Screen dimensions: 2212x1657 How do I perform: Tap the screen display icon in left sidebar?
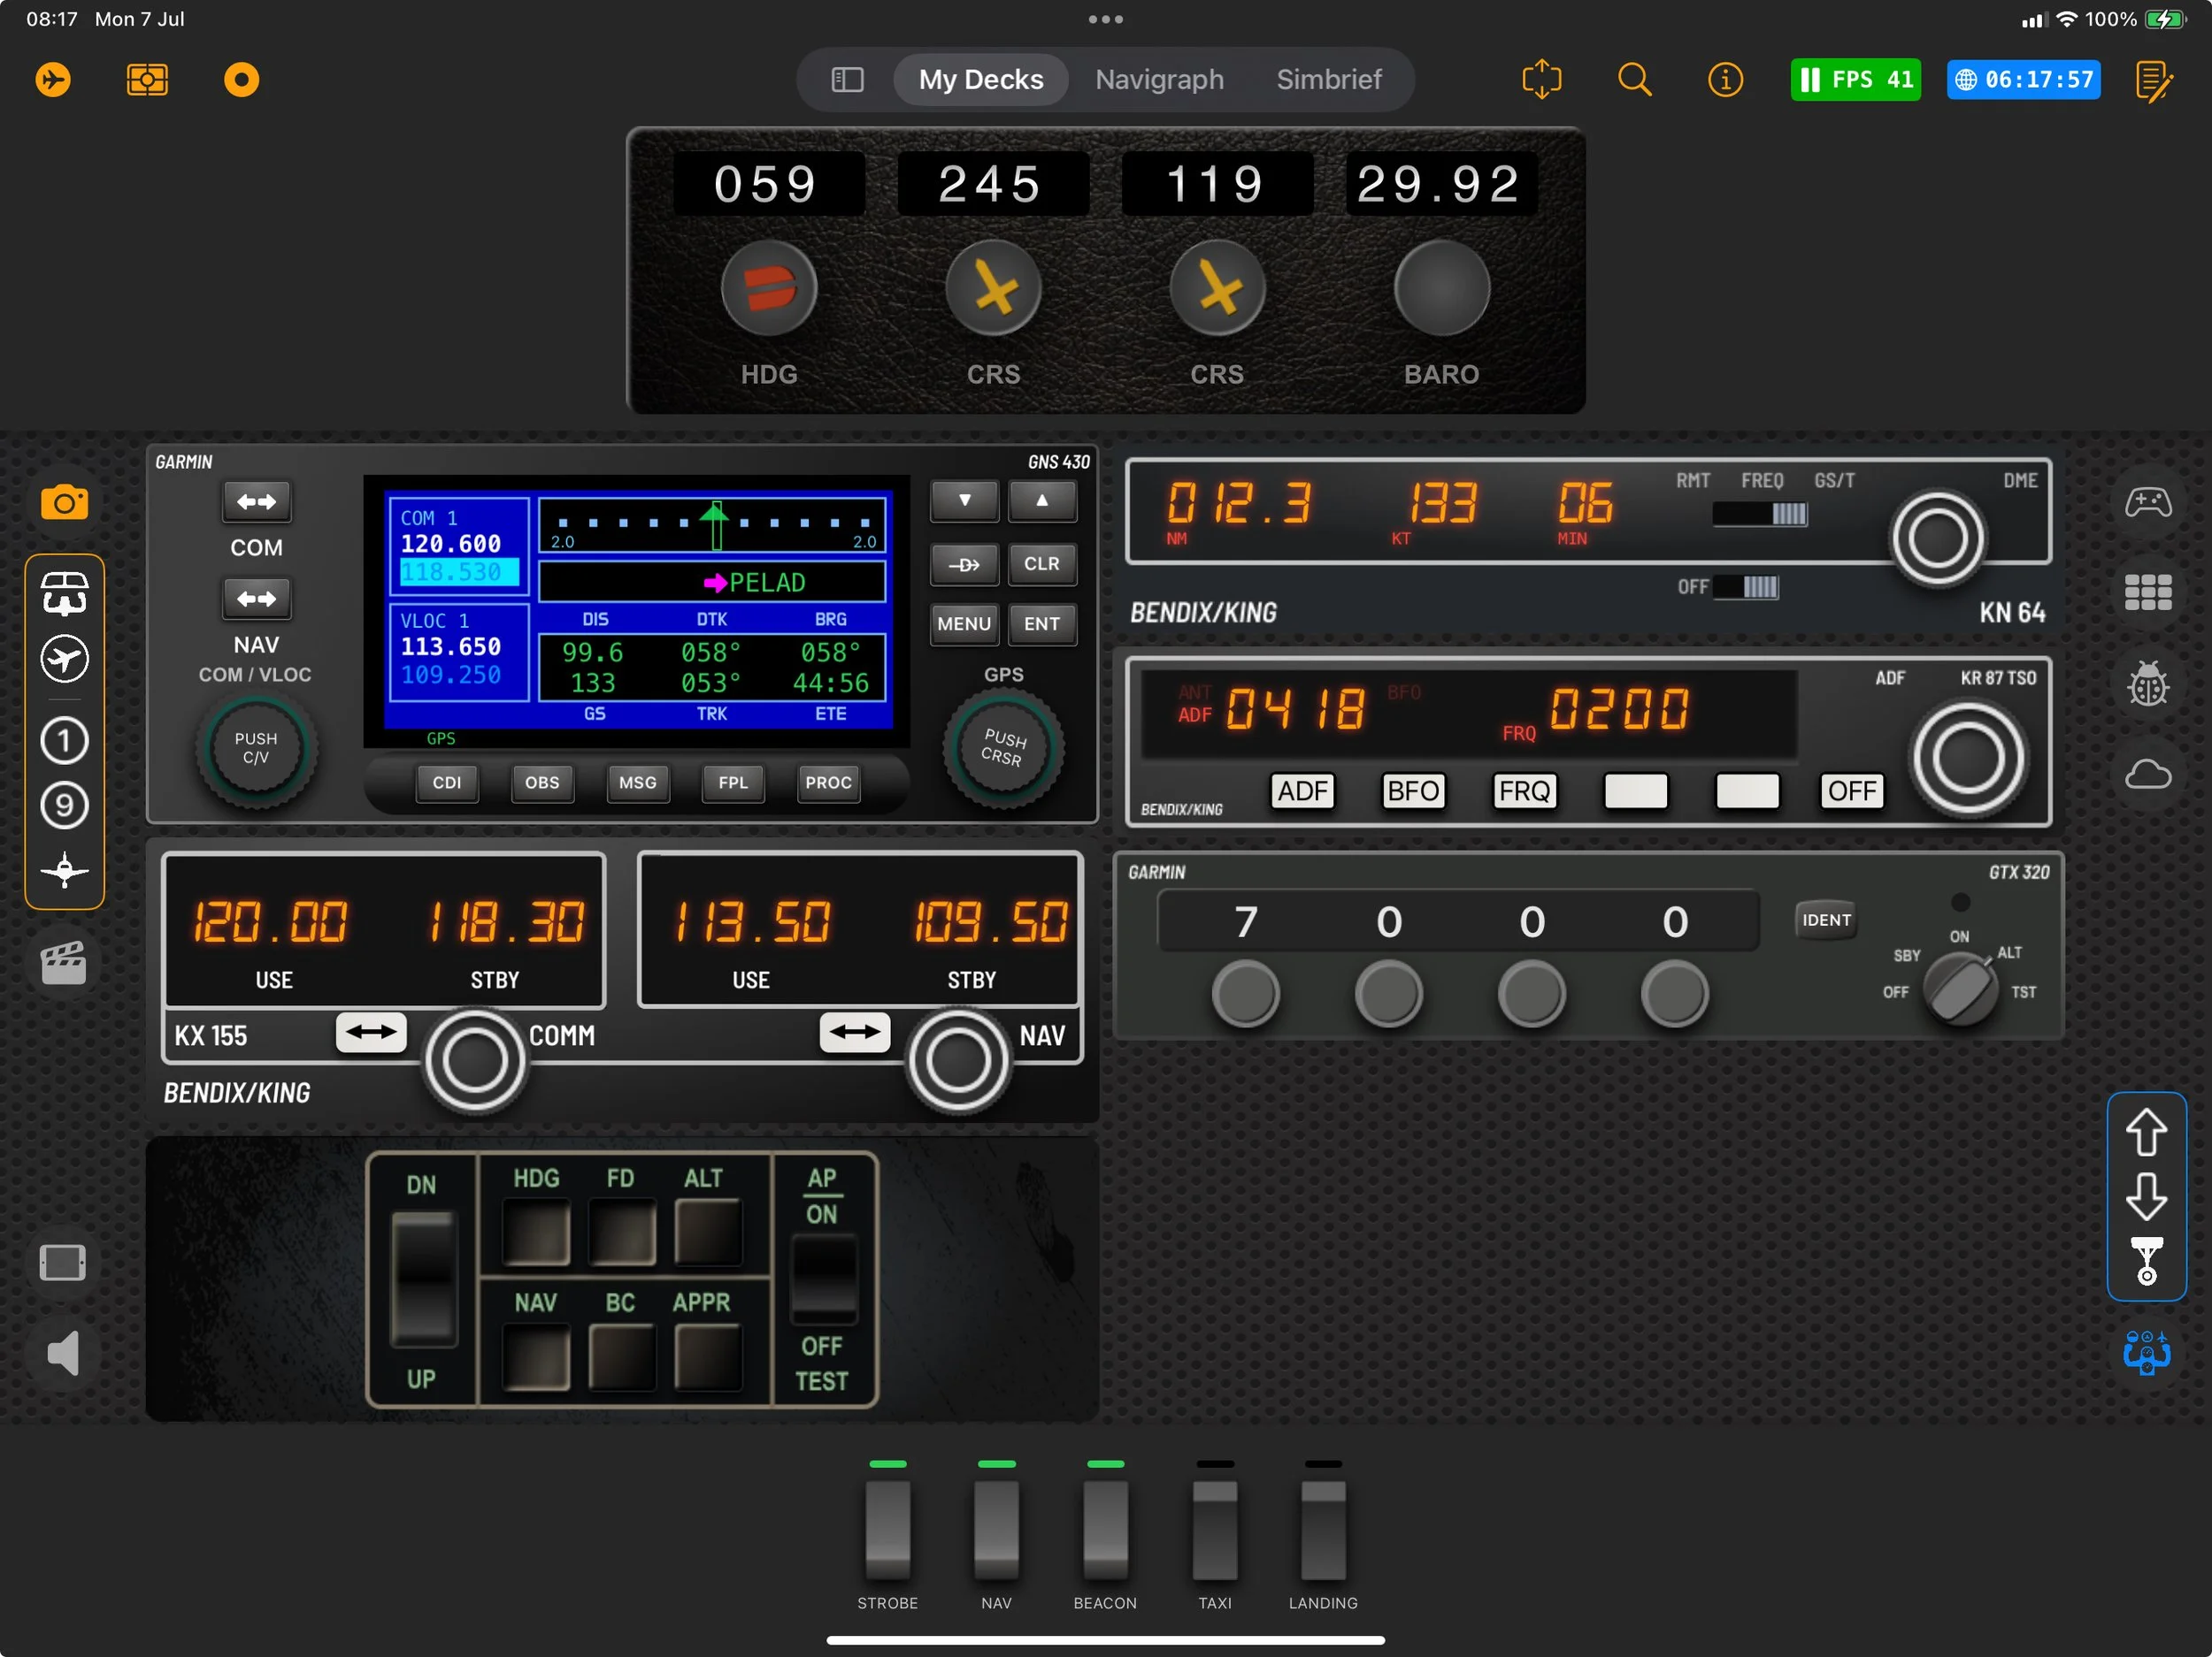pos(62,1264)
